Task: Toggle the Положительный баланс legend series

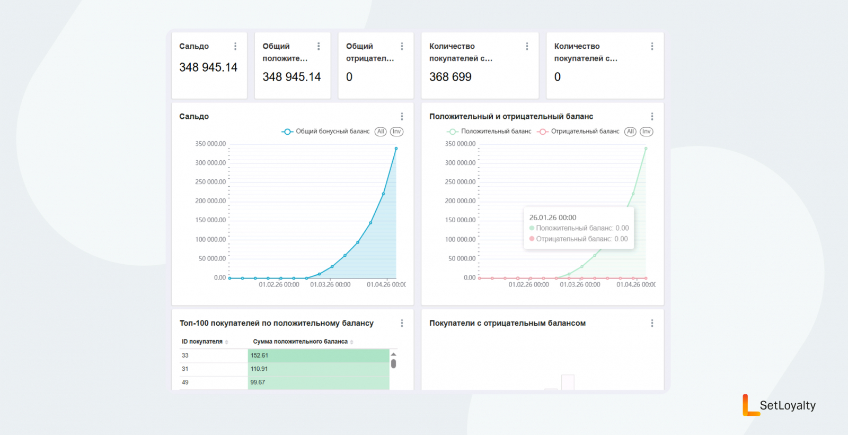Action: click(x=489, y=132)
